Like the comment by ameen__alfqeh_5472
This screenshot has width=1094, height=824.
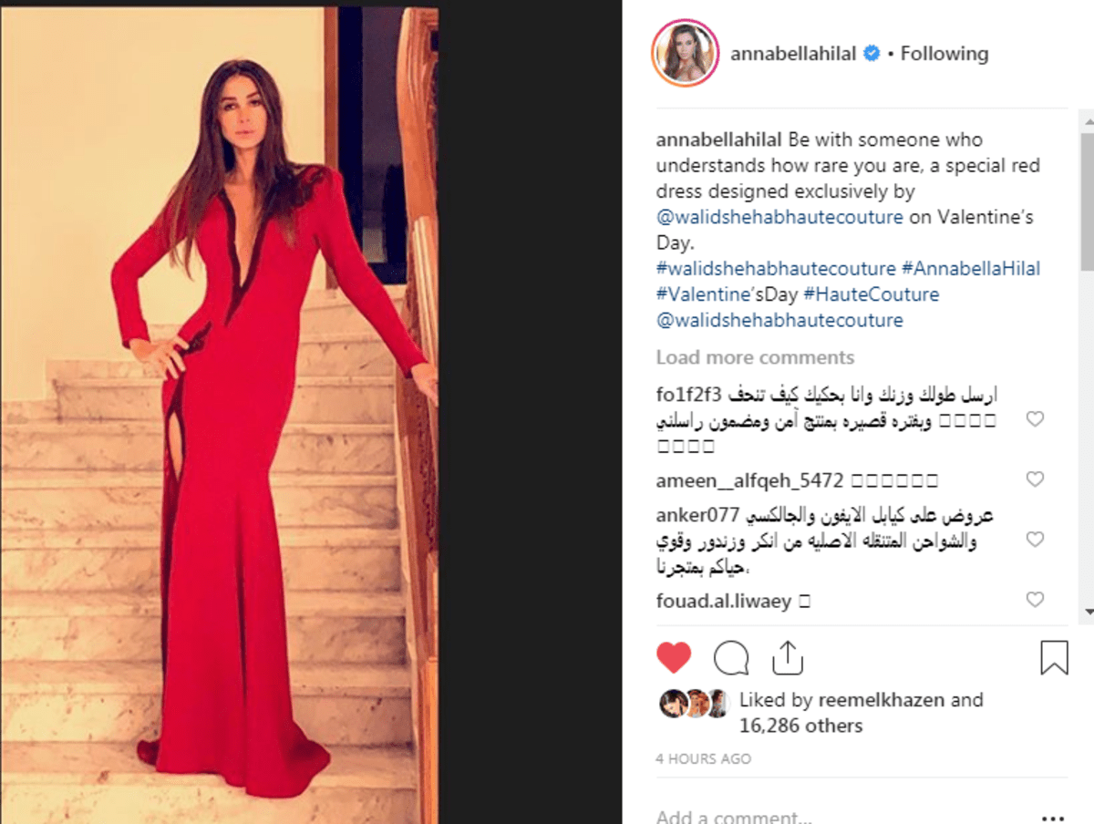1035,479
